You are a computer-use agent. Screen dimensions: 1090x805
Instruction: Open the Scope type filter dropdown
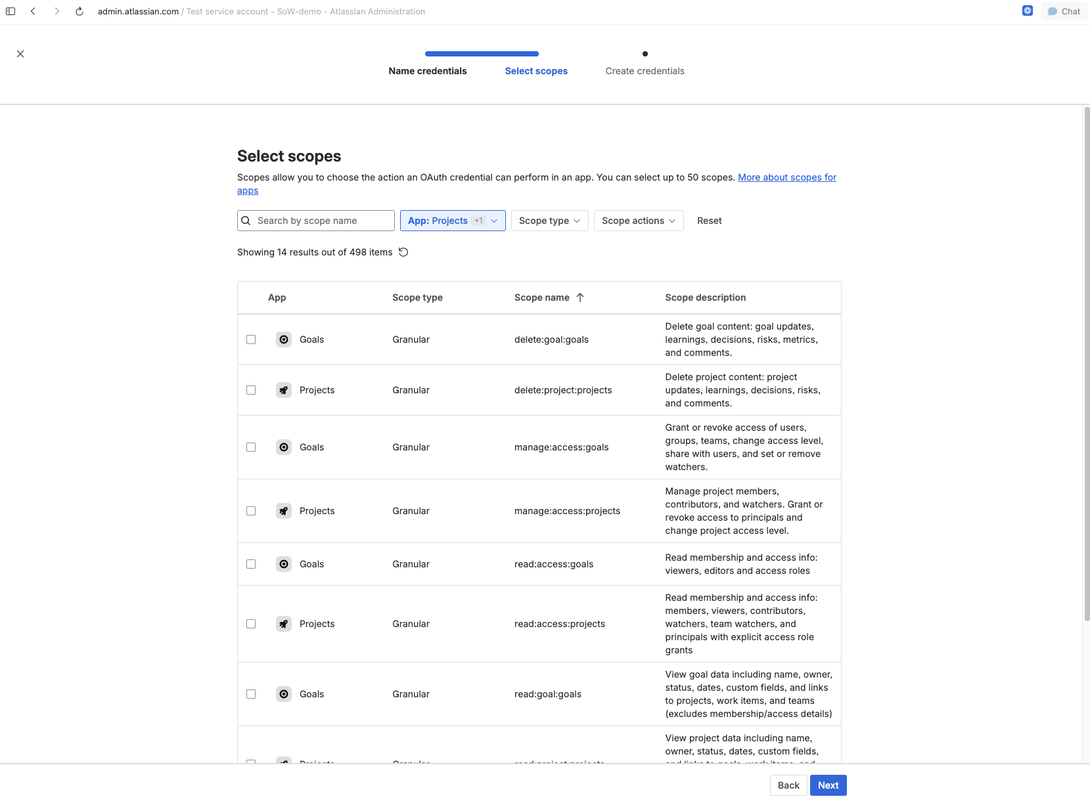549,221
